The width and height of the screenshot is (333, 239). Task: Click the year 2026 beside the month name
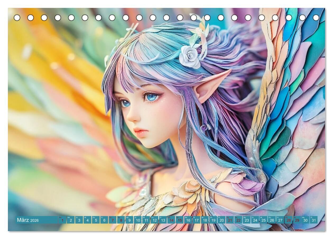pos(34,221)
